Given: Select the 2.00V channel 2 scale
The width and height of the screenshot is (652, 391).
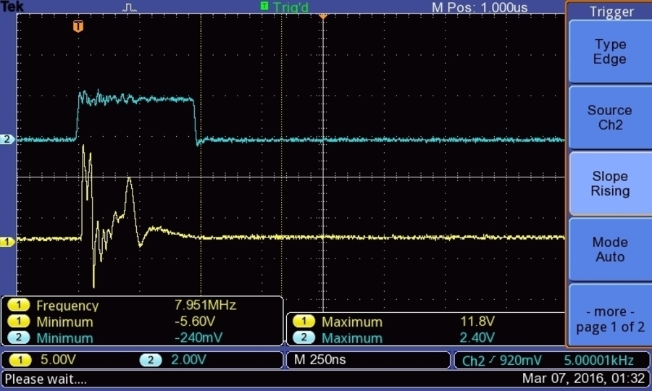Looking at the screenshot, I should click(189, 359).
